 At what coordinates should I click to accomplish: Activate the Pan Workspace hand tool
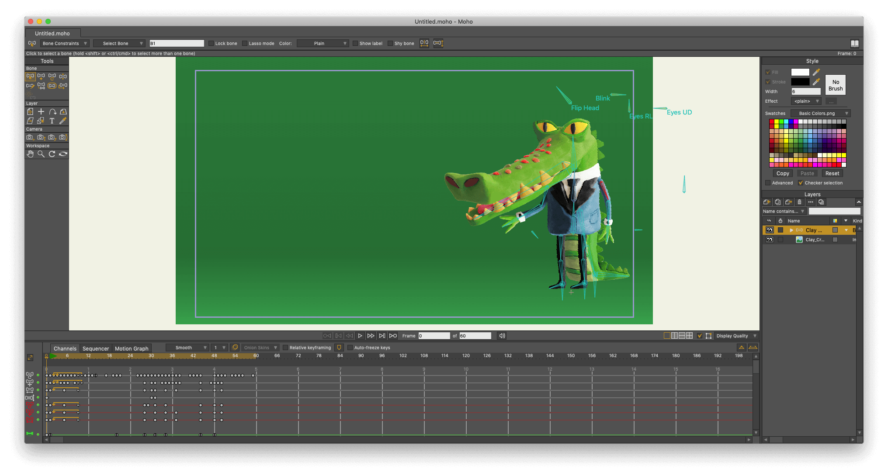click(x=30, y=154)
